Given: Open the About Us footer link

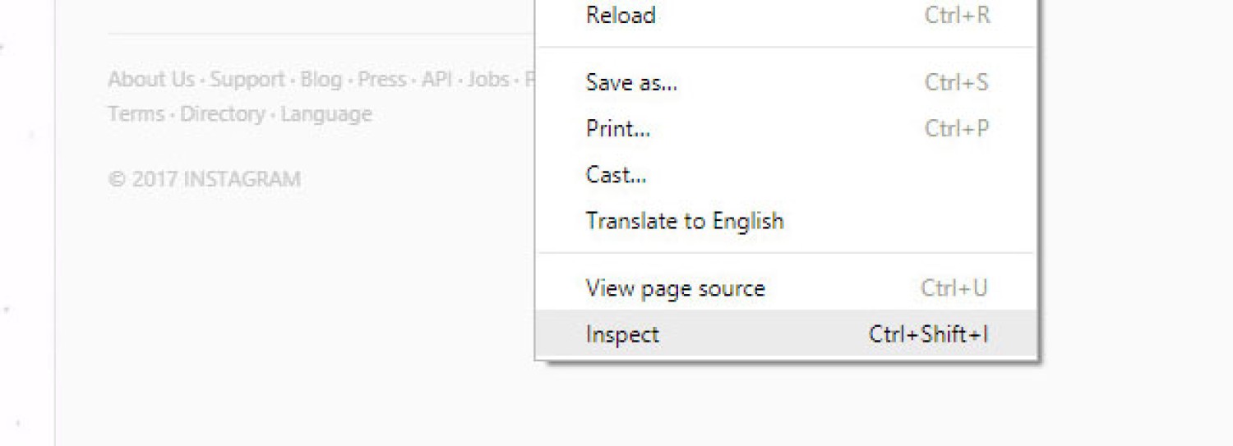Looking at the screenshot, I should coord(151,80).
